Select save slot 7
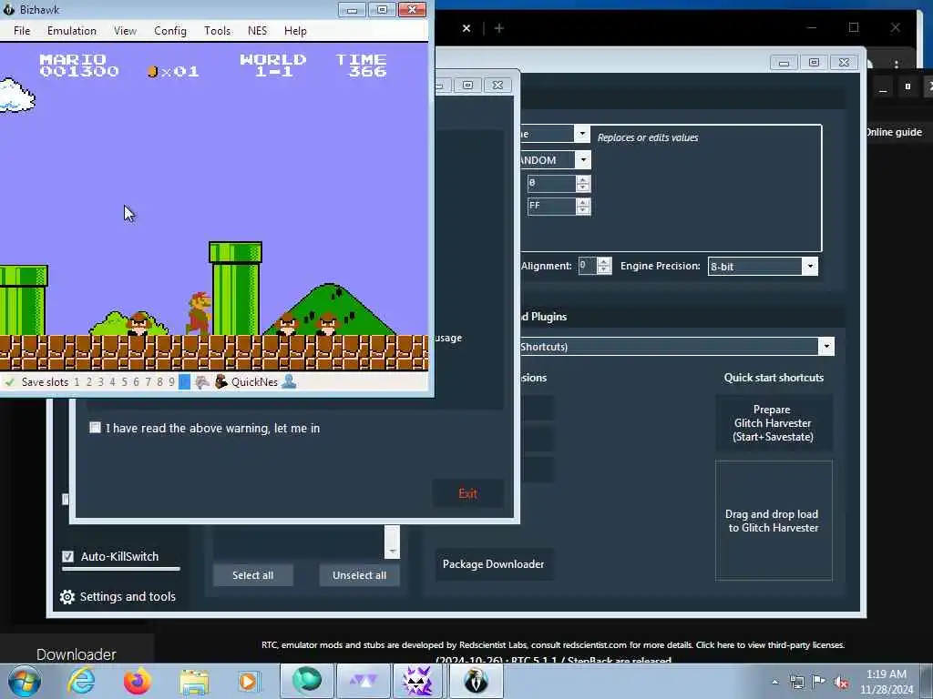The image size is (933, 699). point(149,382)
